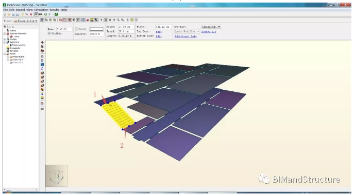Open the View menu
The height and width of the screenshot is (196, 354).
pos(29,10)
